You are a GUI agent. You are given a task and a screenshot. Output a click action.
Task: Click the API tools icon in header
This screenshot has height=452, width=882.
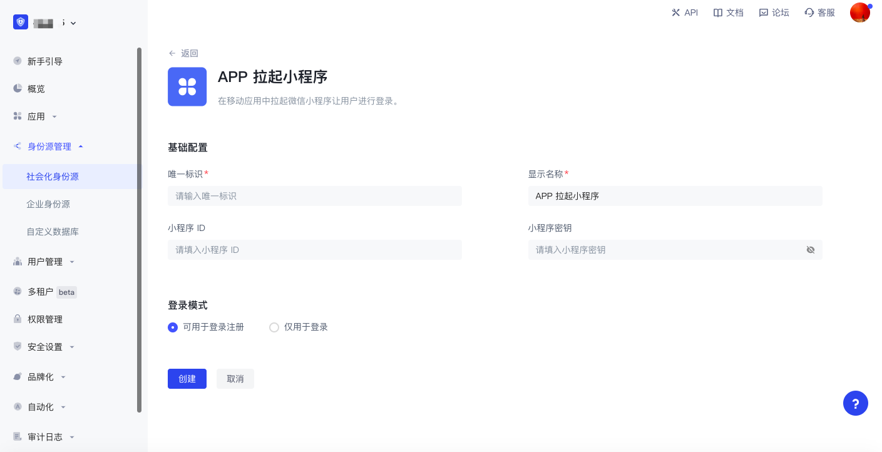coord(675,13)
